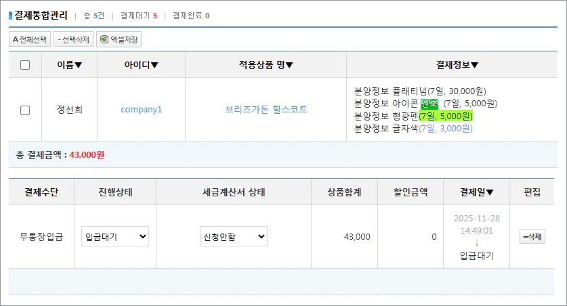This screenshot has height=306, width=567.
Task: Click the 세금계산서 상태 column header
Action: [x=234, y=192]
